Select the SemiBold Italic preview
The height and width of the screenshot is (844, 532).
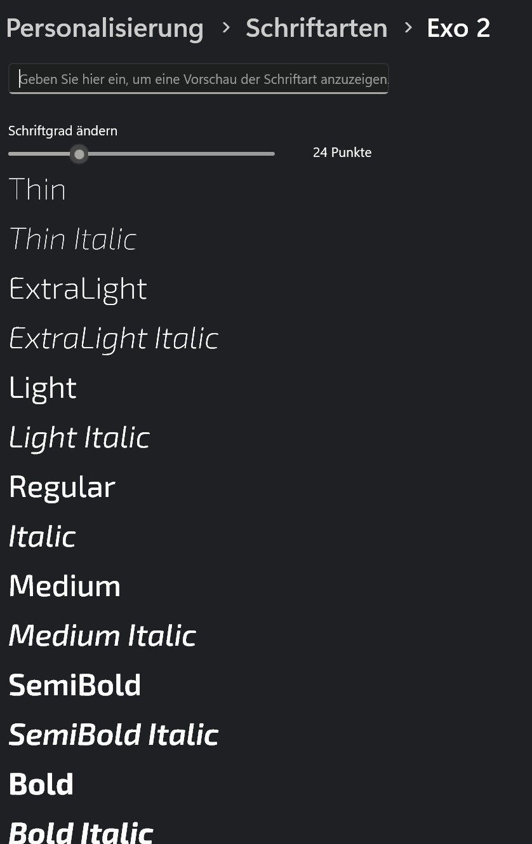tap(113, 734)
